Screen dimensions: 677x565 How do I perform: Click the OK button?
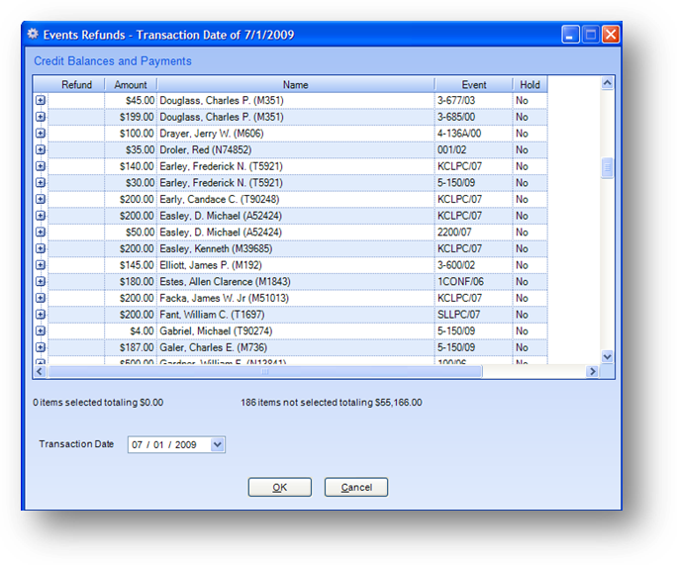point(279,487)
